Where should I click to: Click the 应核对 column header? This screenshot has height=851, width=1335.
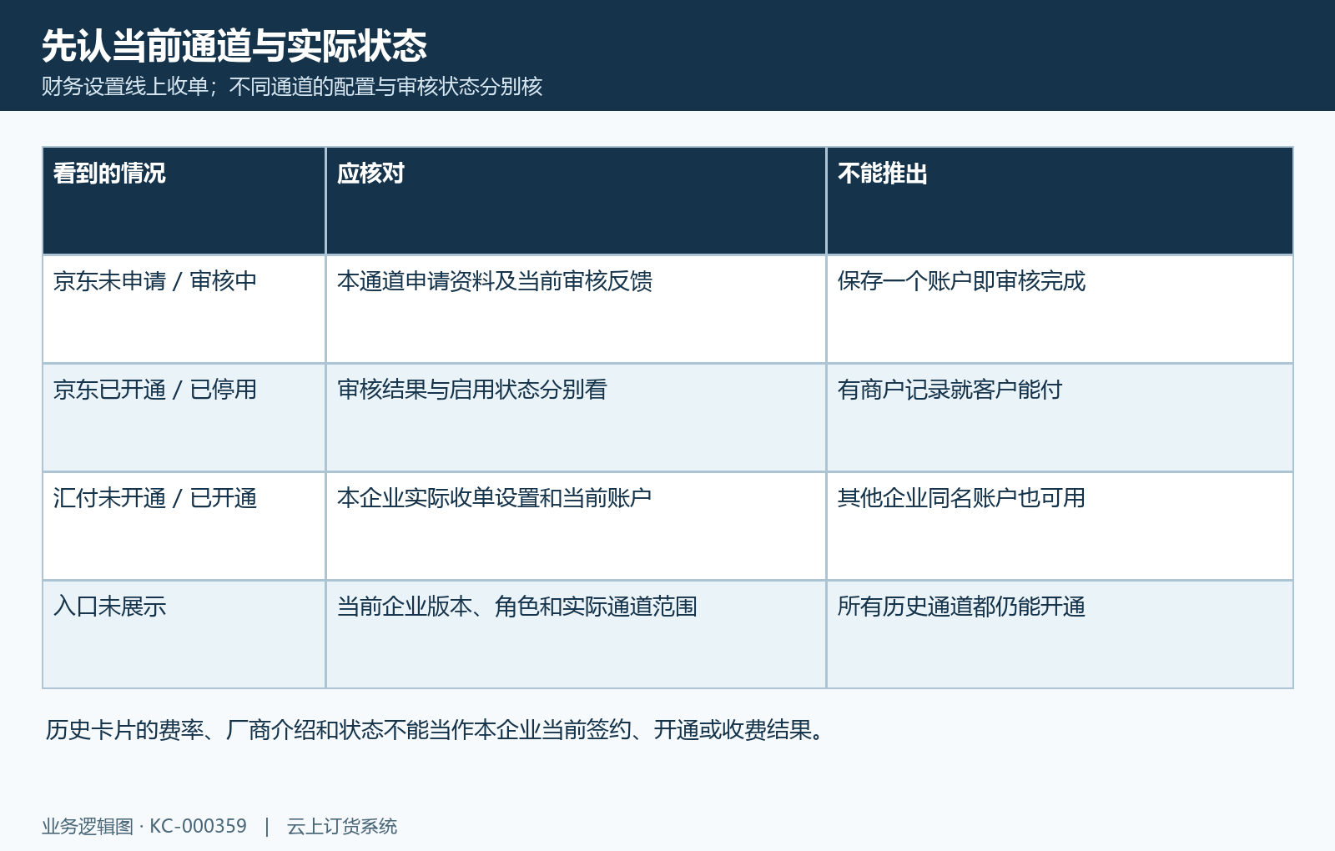pos(577,201)
